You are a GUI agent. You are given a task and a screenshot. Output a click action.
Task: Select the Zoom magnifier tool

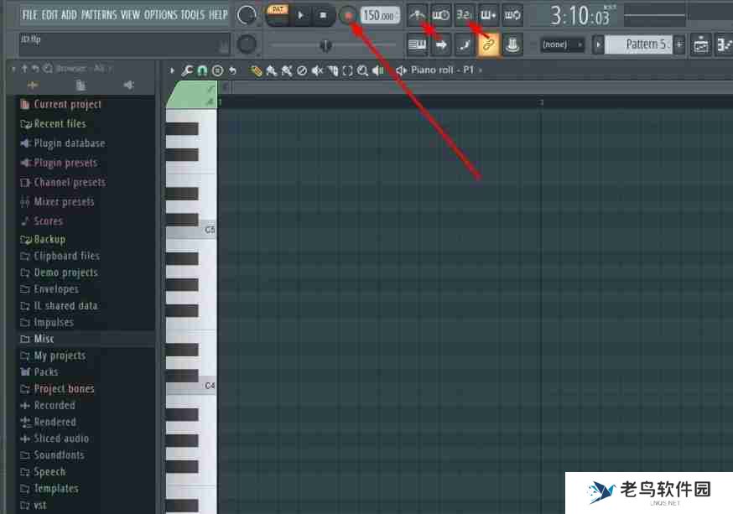(x=362, y=70)
